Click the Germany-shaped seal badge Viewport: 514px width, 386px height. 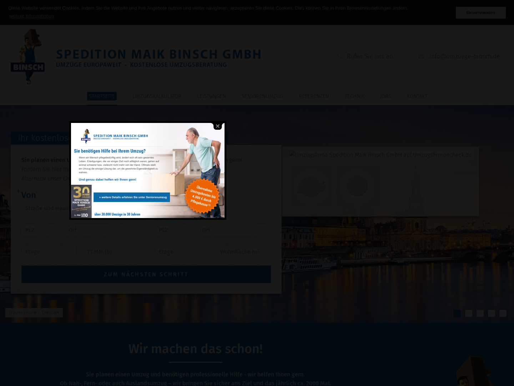pos(311,186)
